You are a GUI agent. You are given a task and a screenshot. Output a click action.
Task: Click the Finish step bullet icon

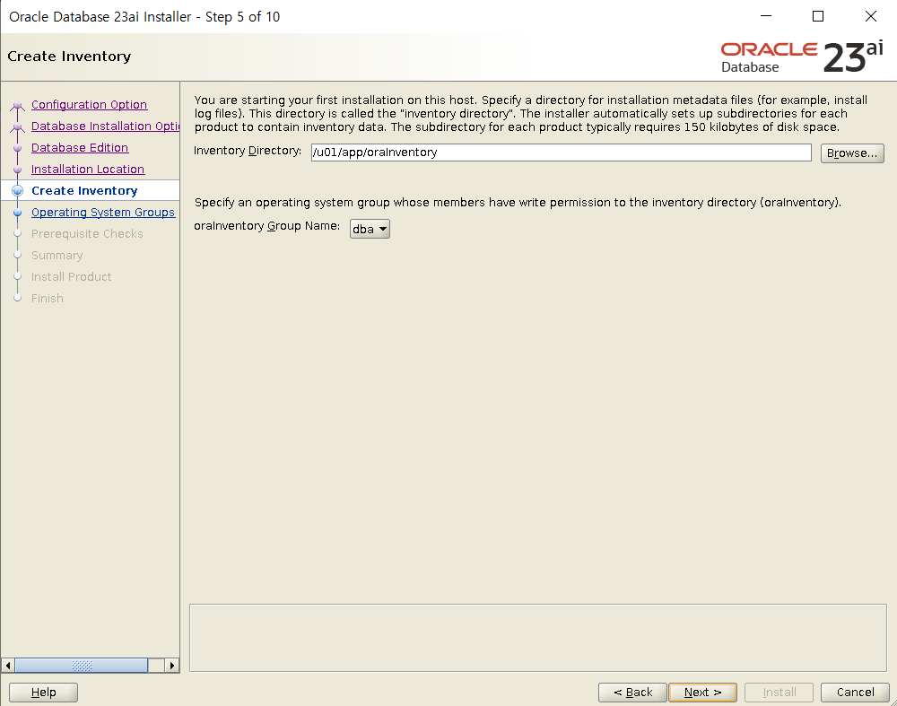click(x=17, y=298)
